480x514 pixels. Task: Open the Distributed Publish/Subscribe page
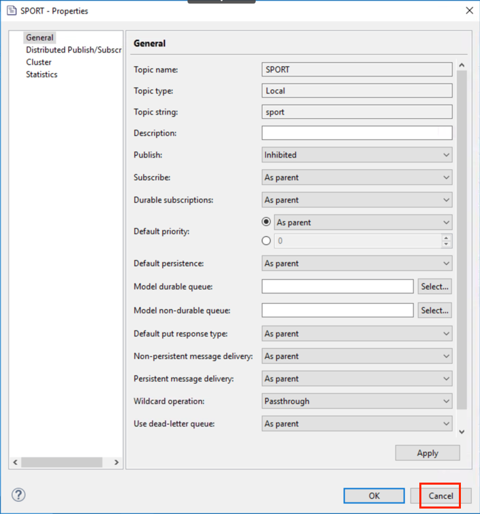click(74, 50)
